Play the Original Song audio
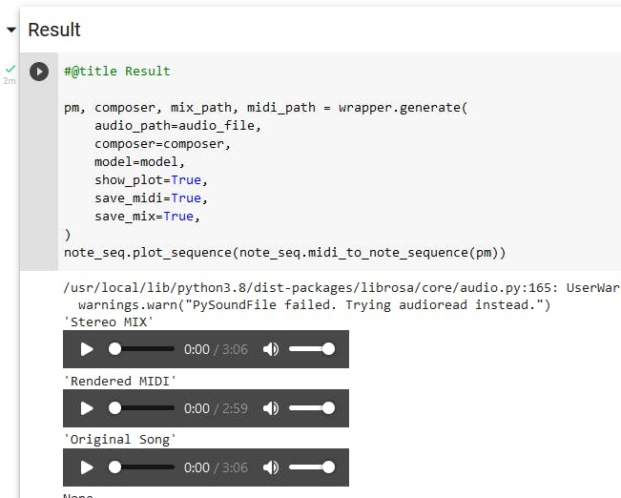This screenshot has height=498, width=621. (x=87, y=467)
